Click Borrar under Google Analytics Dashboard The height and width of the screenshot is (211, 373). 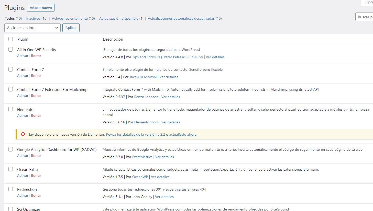coord(36,156)
